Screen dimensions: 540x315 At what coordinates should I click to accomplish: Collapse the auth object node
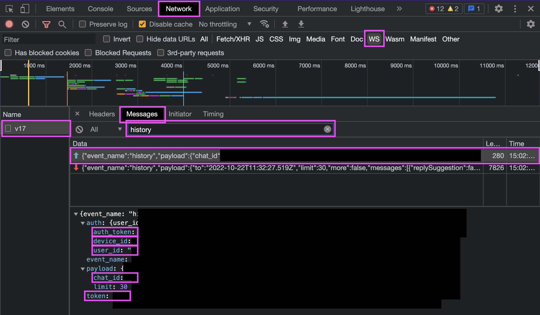coord(83,223)
